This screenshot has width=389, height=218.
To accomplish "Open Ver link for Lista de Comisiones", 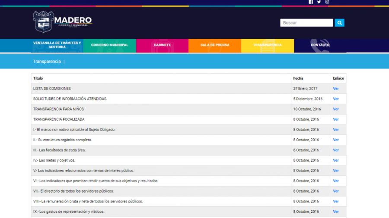I will click(x=336, y=89).
